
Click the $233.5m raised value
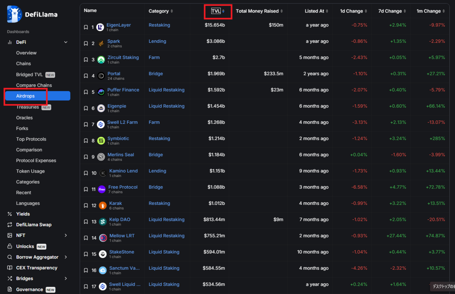click(273, 74)
